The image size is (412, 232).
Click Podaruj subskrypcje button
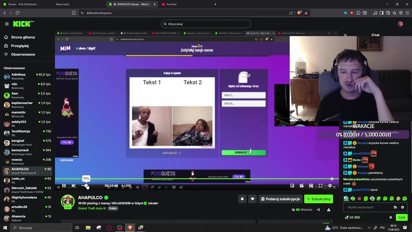click(x=280, y=199)
